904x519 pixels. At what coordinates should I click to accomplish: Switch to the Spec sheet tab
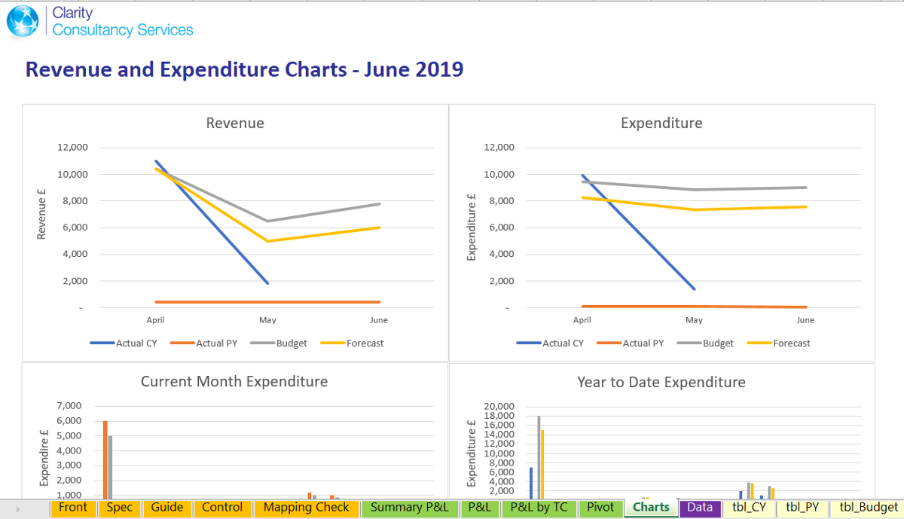(x=119, y=508)
